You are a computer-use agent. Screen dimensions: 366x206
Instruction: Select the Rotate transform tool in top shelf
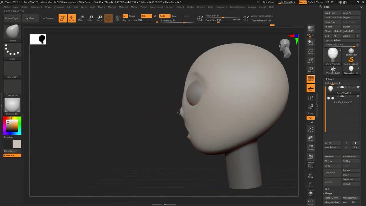point(99,18)
